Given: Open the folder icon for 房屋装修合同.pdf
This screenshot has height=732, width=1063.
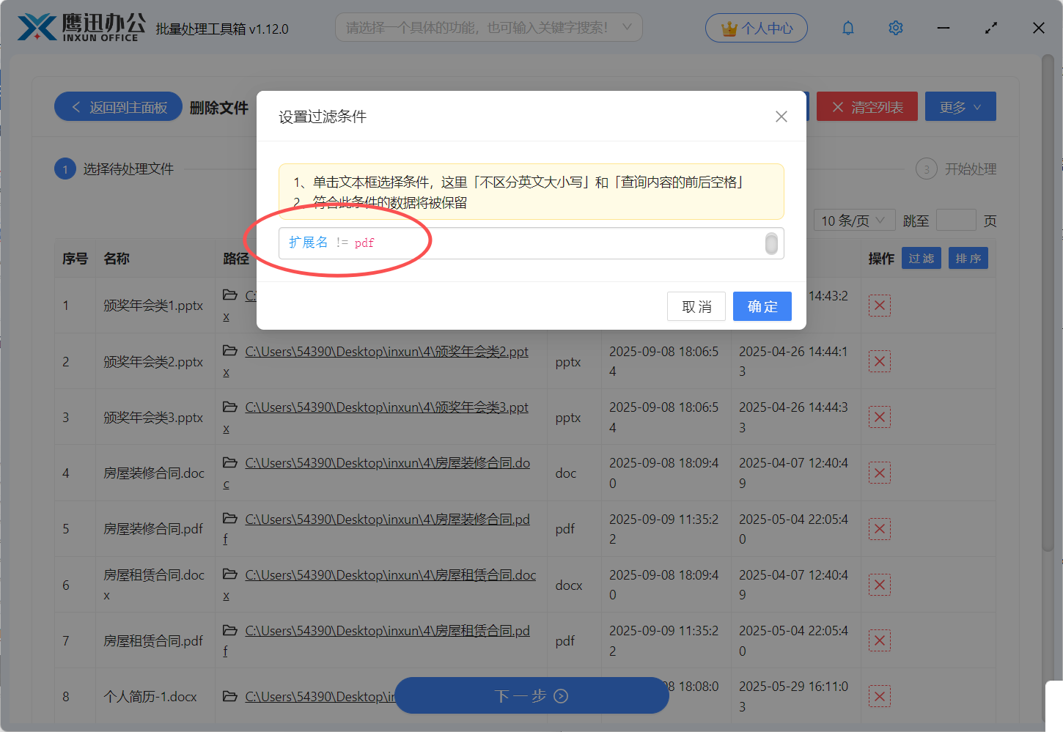Looking at the screenshot, I should coord(230,519).
